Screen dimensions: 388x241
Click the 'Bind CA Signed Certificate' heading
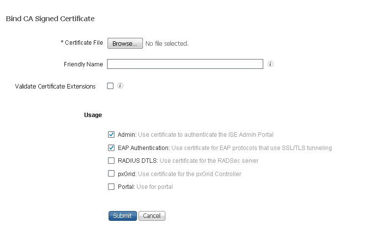[x=50, y=19]
